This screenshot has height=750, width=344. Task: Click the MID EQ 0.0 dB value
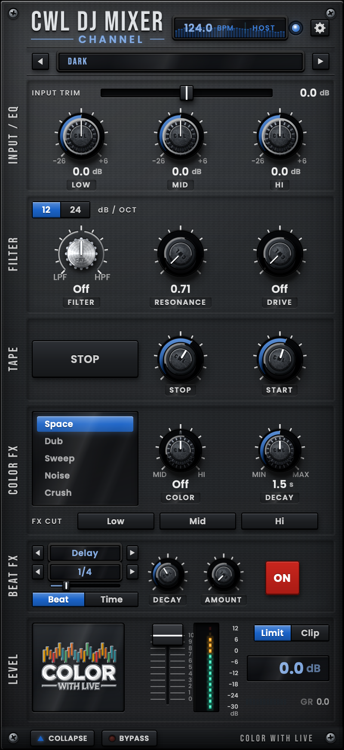coord(187,172)
